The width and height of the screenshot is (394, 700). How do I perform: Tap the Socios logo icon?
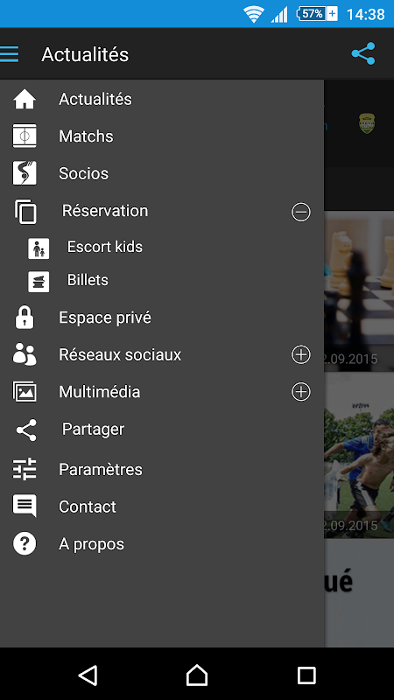25,173
